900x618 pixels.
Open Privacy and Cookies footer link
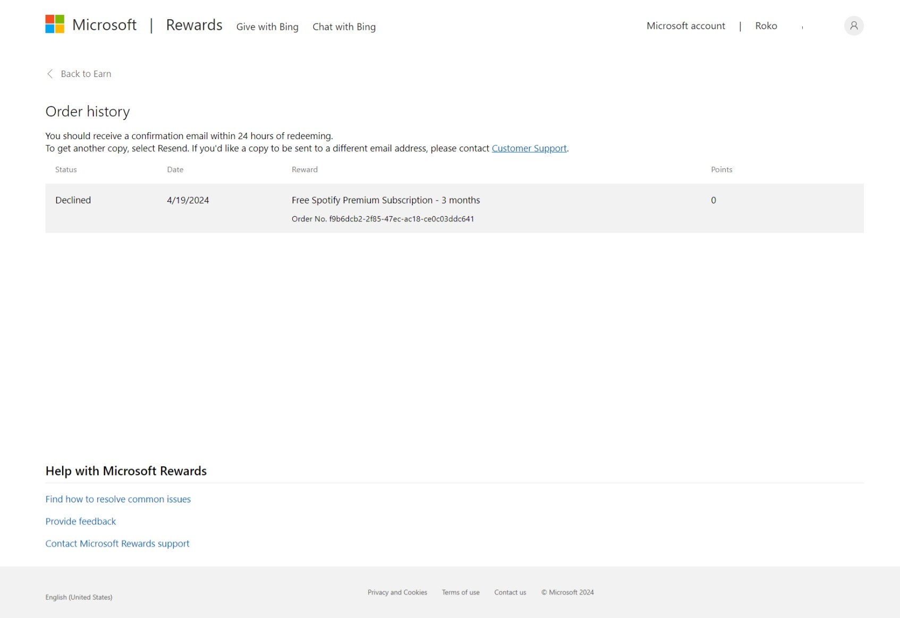click(397, 593)
